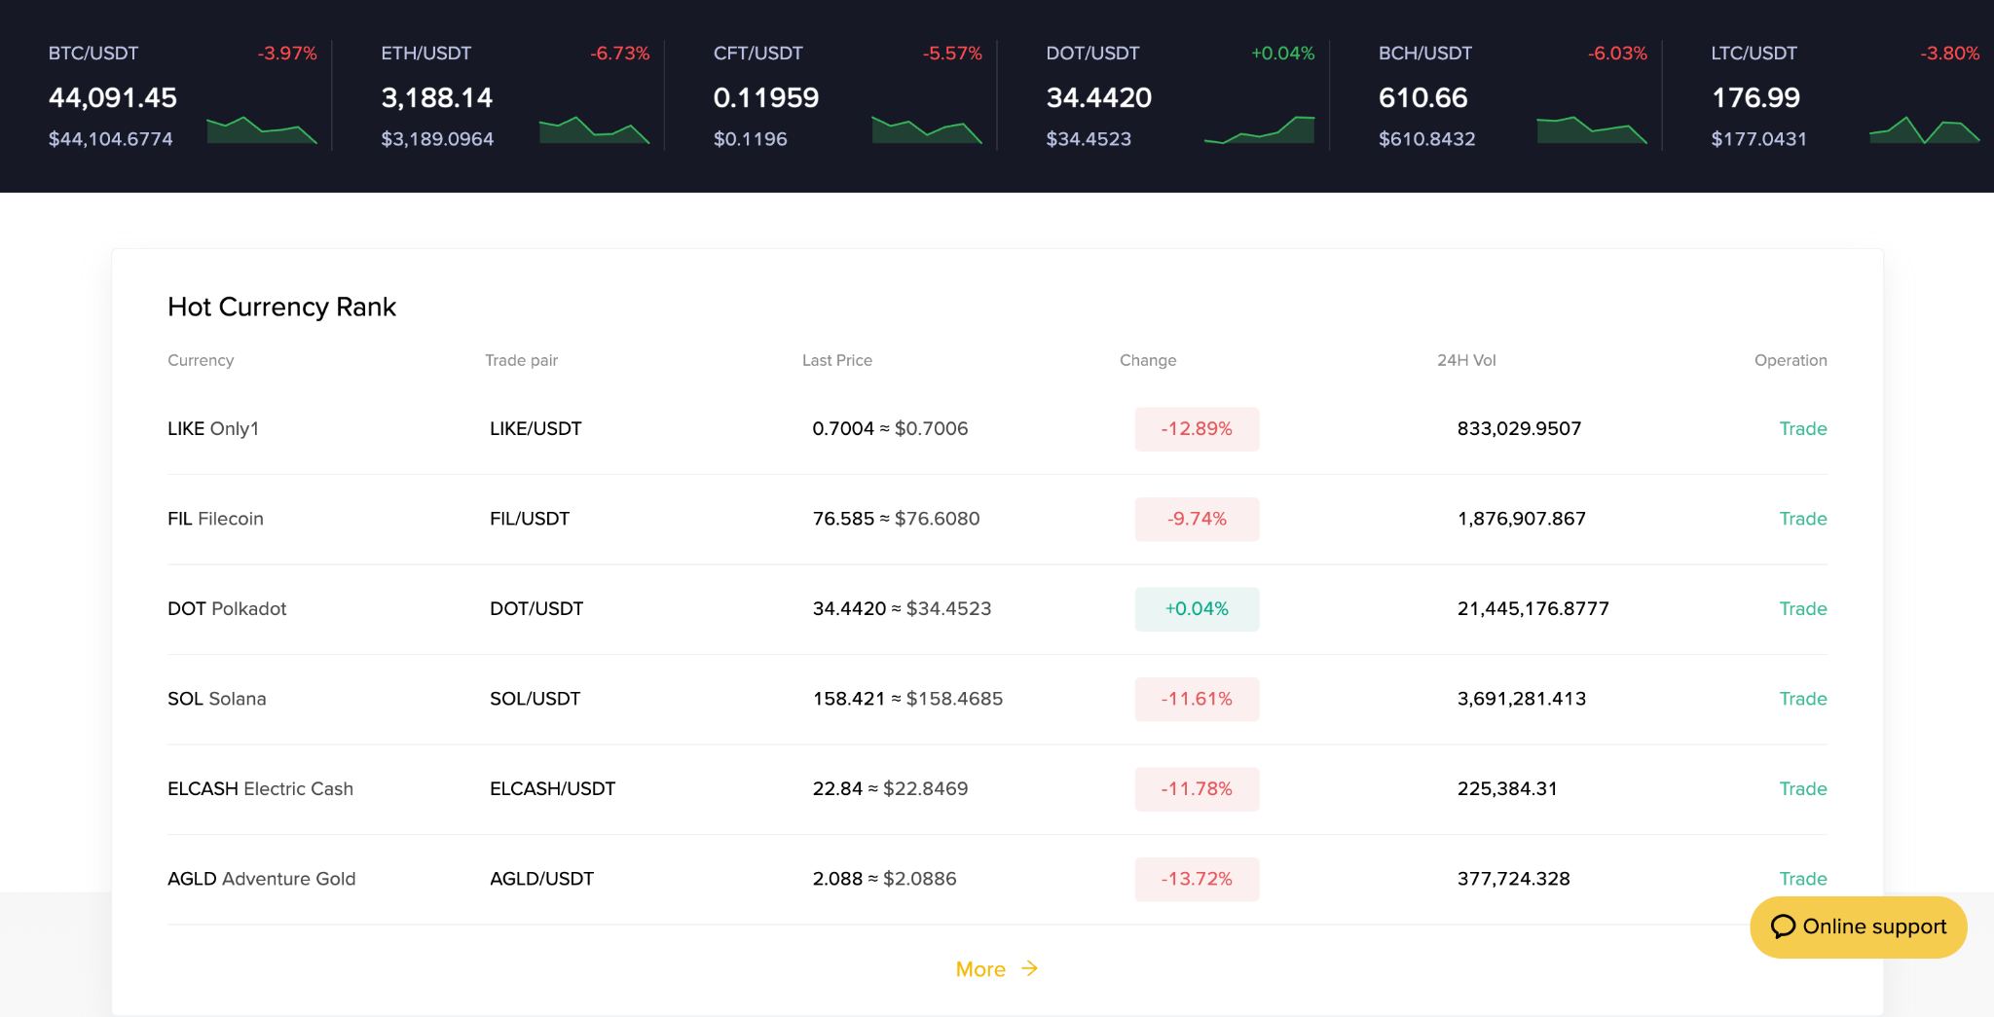The width and height of the screenshot is (1994, 1017).
Task: Select the CFT/USDT sparkline graph
Action: click(x=927, y=128)
